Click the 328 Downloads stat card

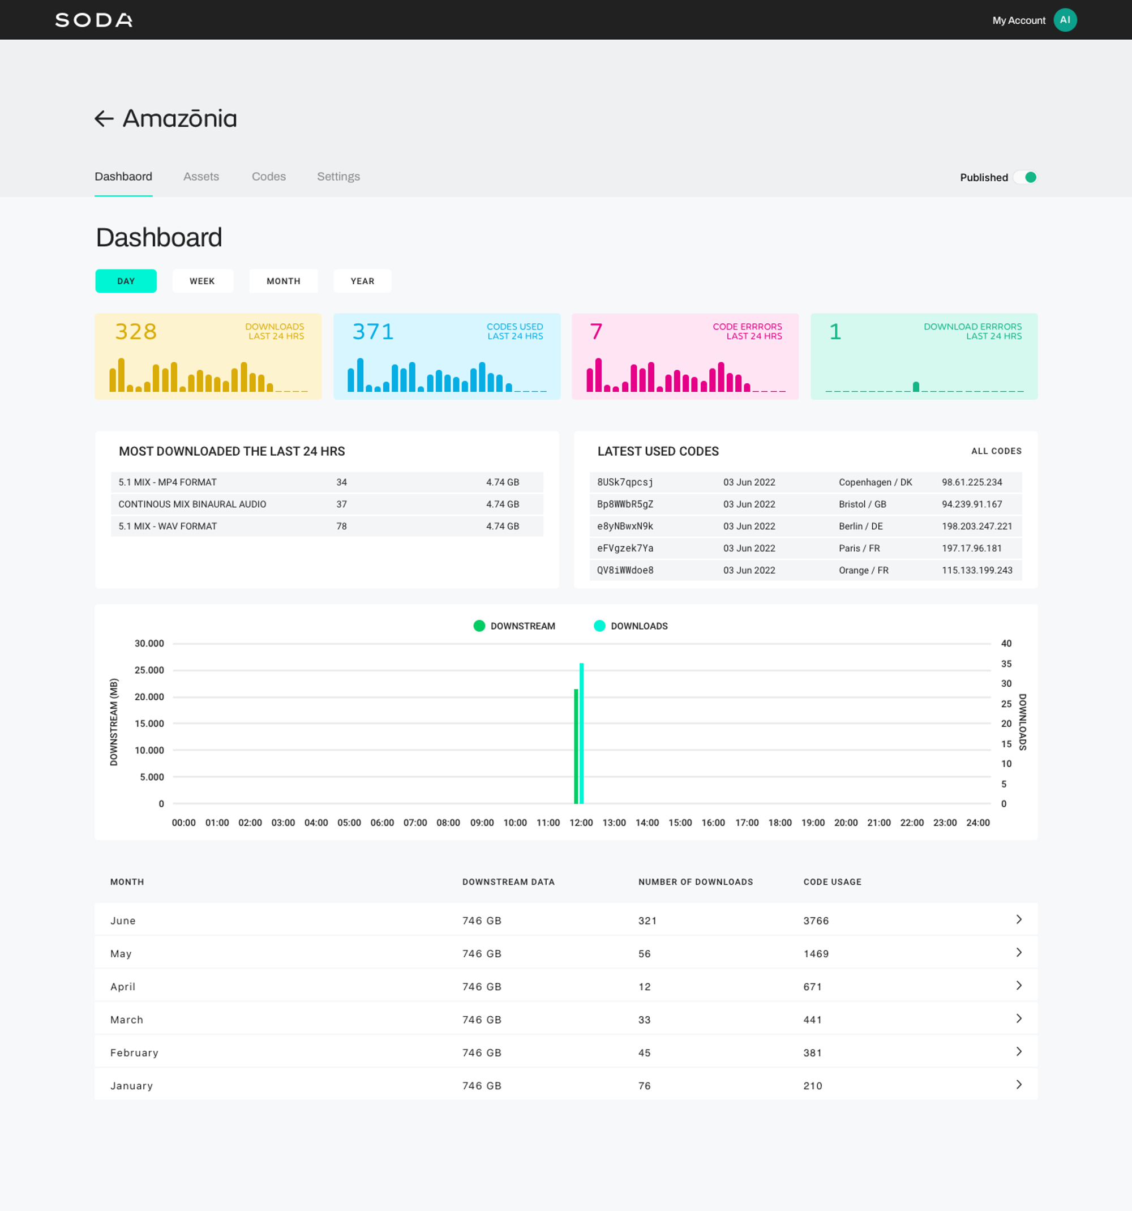tap(208, 356)
